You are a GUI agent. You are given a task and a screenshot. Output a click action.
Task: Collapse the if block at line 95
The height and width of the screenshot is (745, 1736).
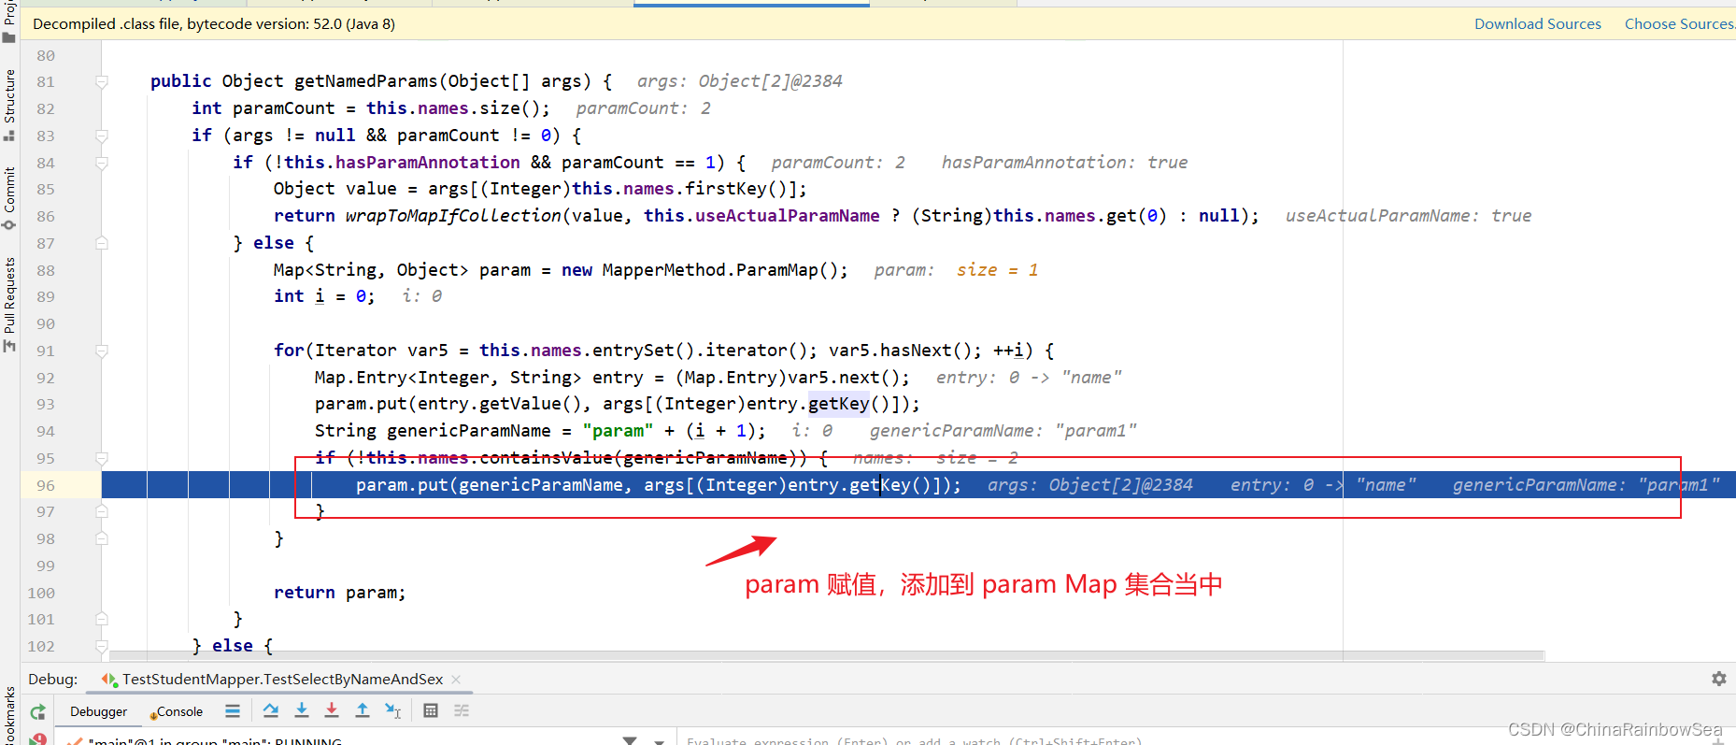coord(102,459)
